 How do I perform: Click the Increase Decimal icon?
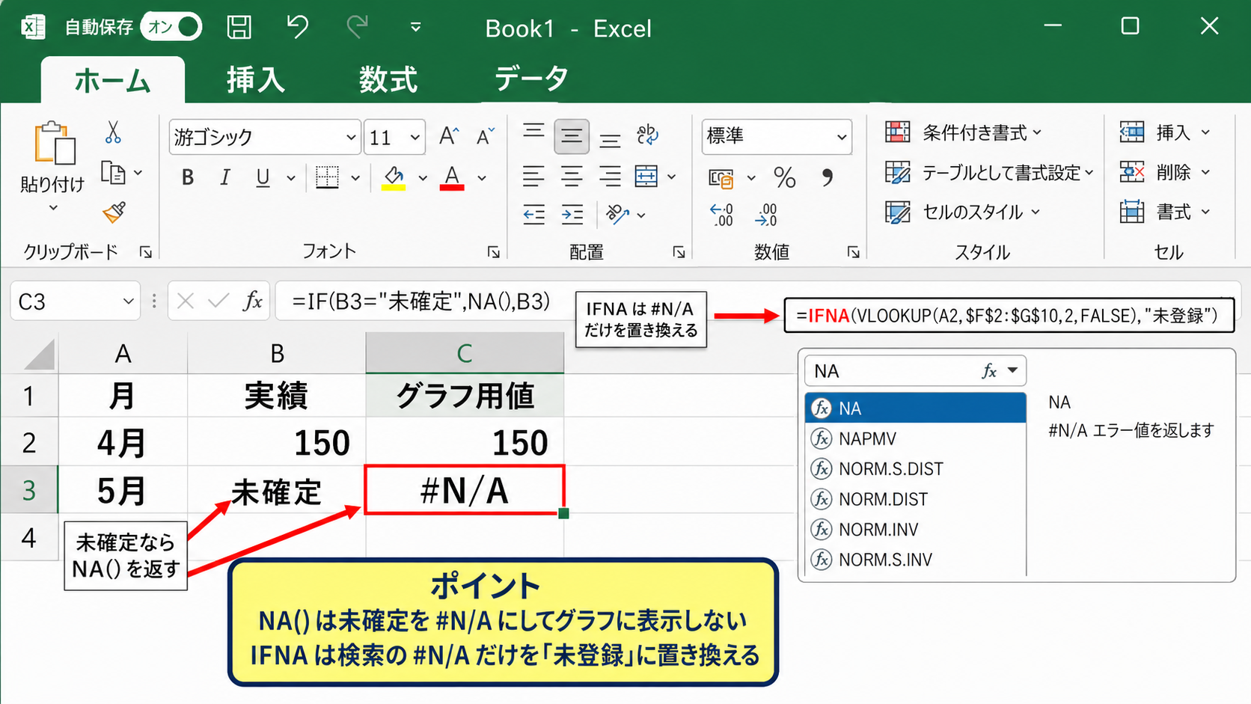tap(722, 215)
